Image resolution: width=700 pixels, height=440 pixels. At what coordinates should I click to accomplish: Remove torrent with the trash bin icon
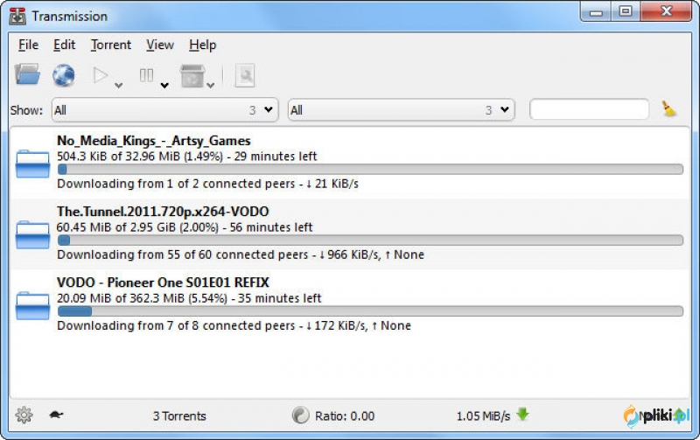point(192,75)
